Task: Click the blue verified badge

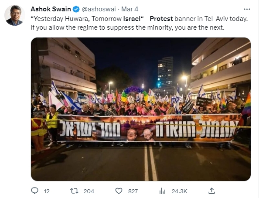Action: point(76,9)
